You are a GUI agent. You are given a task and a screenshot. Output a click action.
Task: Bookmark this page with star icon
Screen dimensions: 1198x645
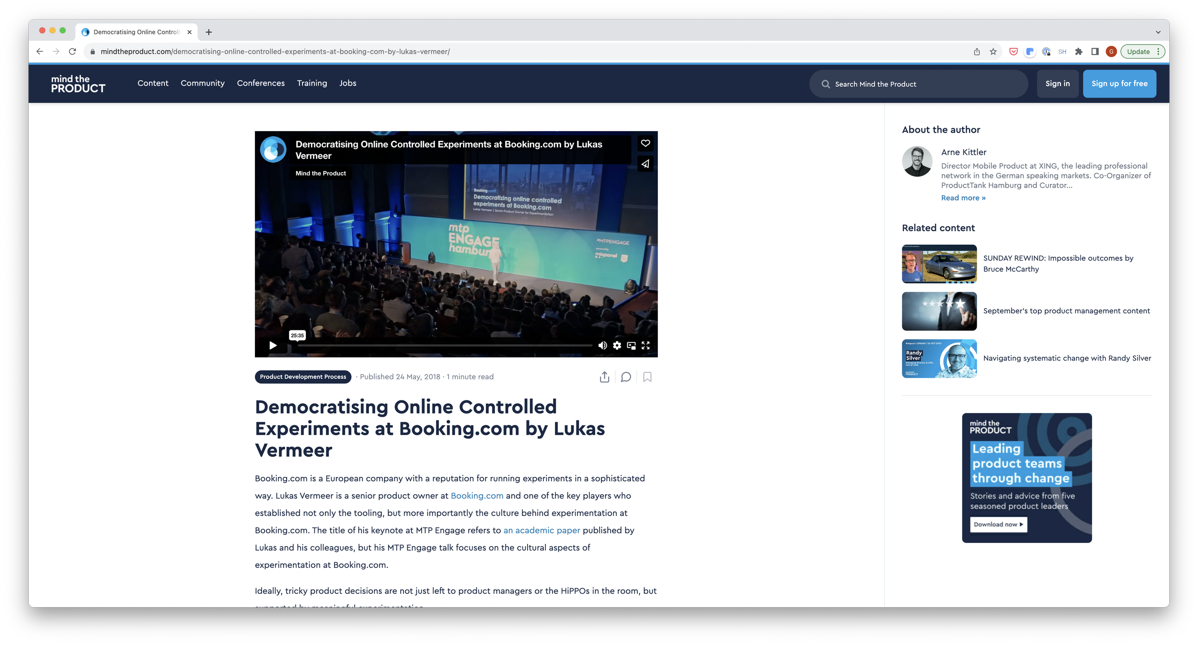pos(993,52)
